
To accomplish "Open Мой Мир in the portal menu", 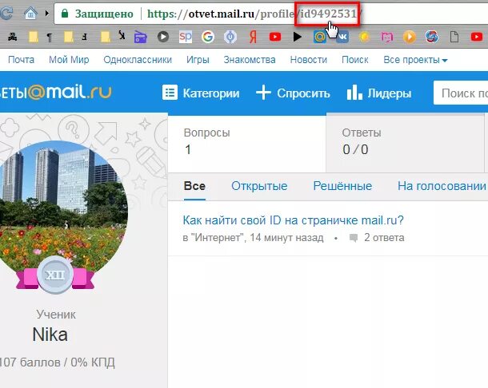I will click(x=69, y=60).
